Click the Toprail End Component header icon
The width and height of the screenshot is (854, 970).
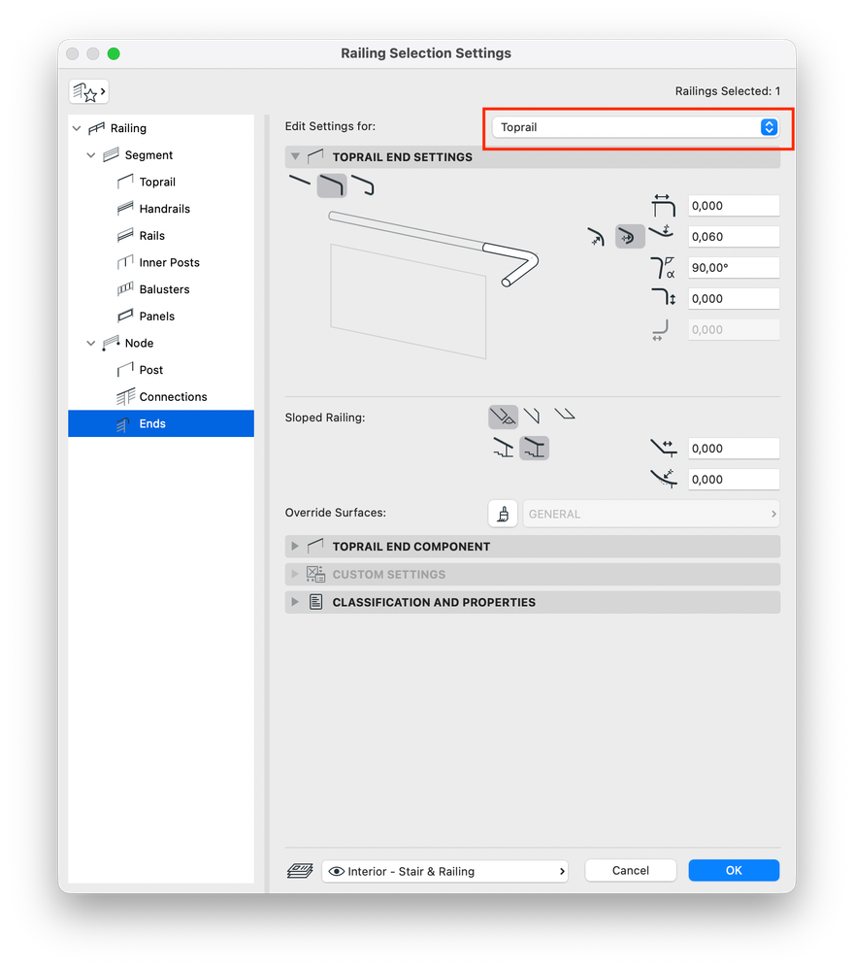(x=315, y=546)
